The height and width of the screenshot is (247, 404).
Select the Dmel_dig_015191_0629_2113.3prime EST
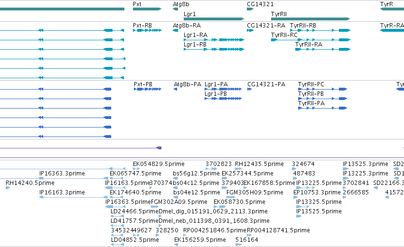(x=160, y=216)
